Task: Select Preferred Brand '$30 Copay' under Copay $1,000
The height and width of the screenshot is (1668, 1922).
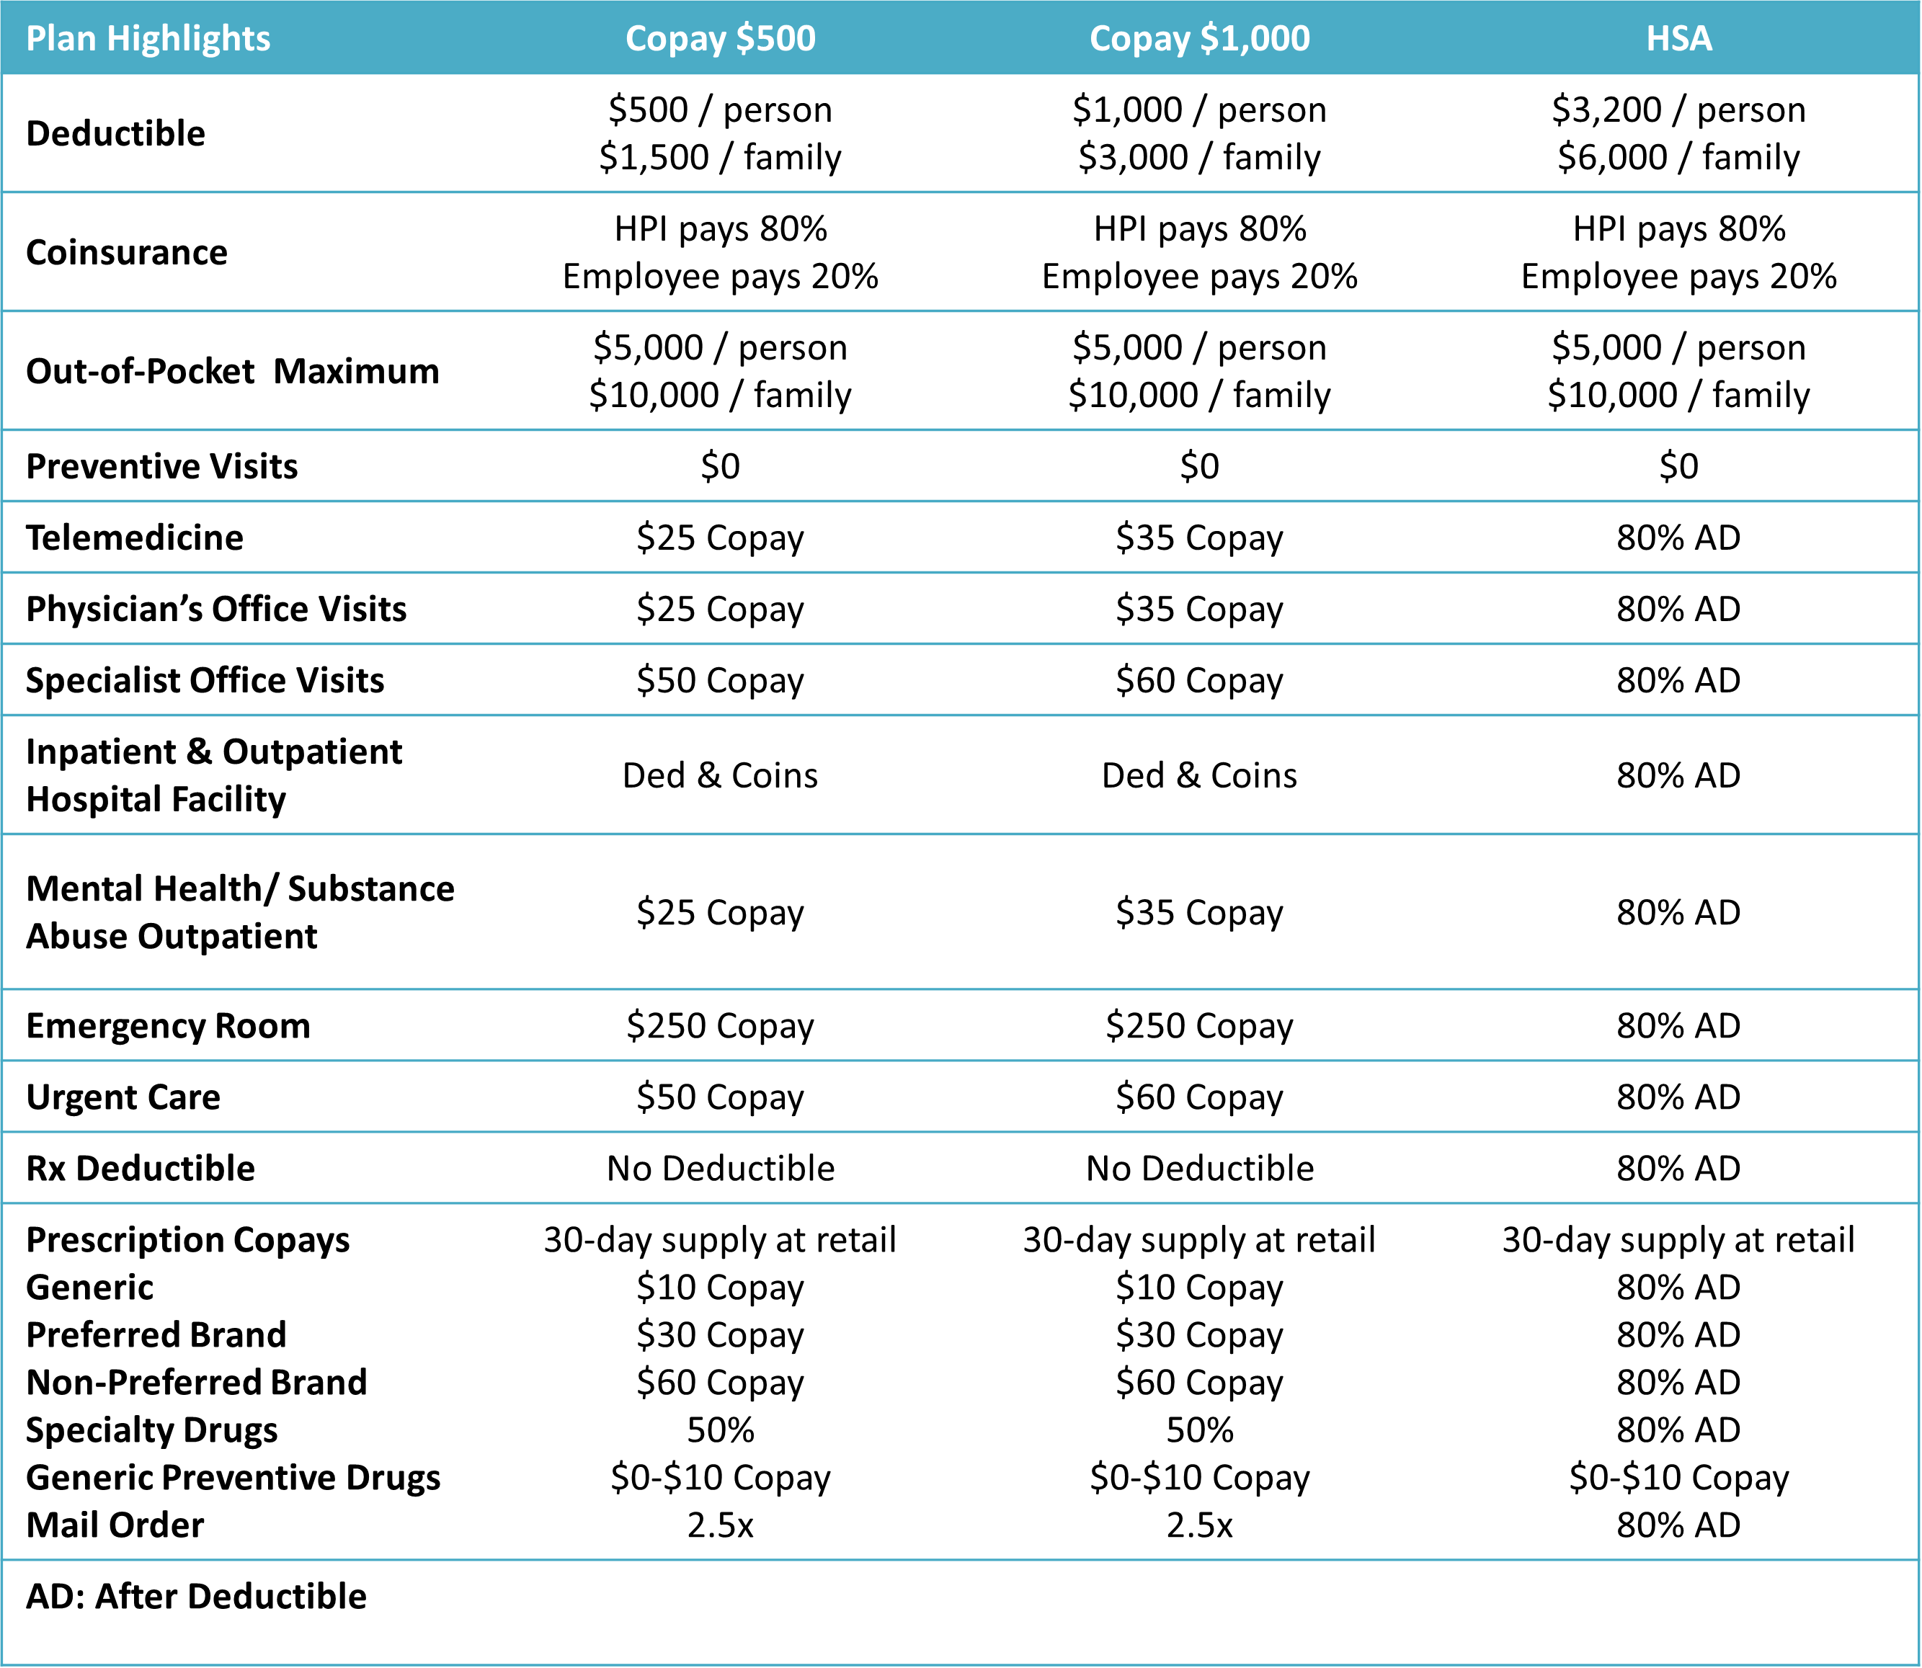Action: click(x=1200, y=1335)
